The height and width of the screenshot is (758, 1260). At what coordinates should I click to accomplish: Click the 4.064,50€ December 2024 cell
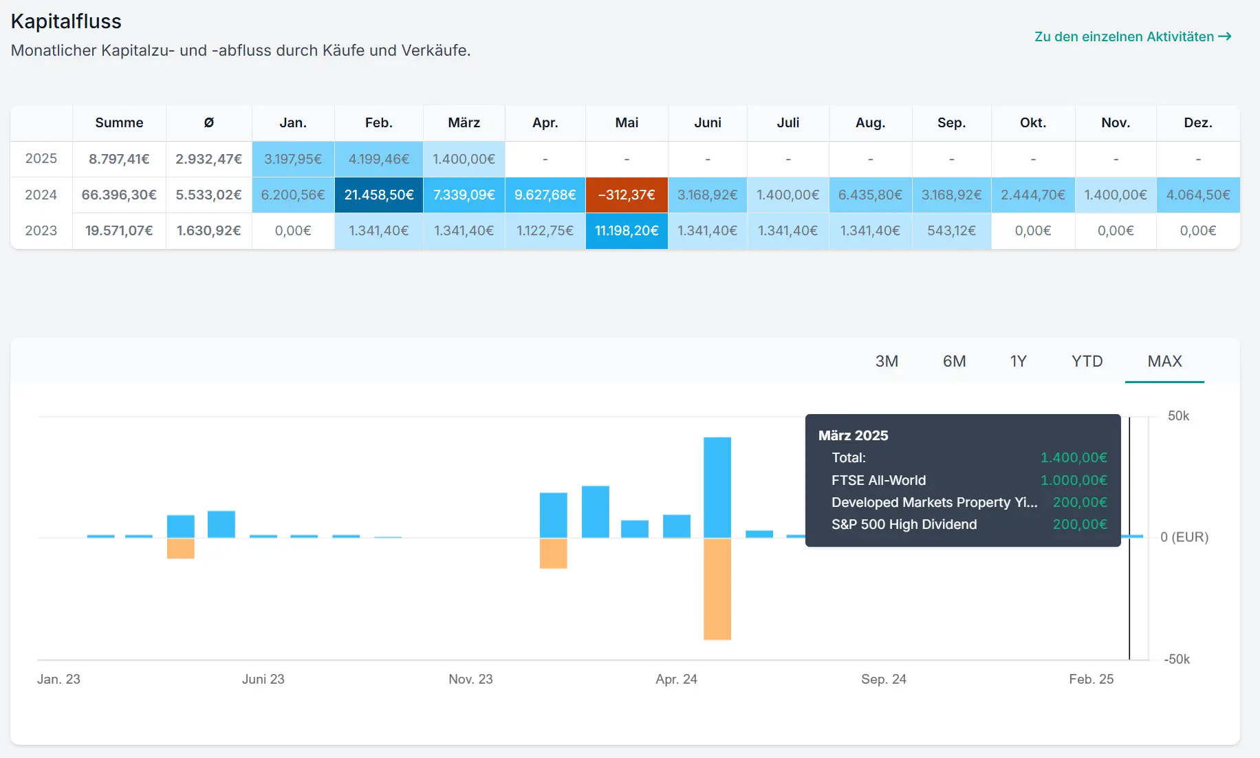[x=1198, y=195]
